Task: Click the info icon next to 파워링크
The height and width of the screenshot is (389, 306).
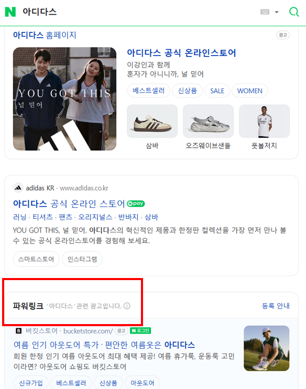Action: [x=127, y=306]
